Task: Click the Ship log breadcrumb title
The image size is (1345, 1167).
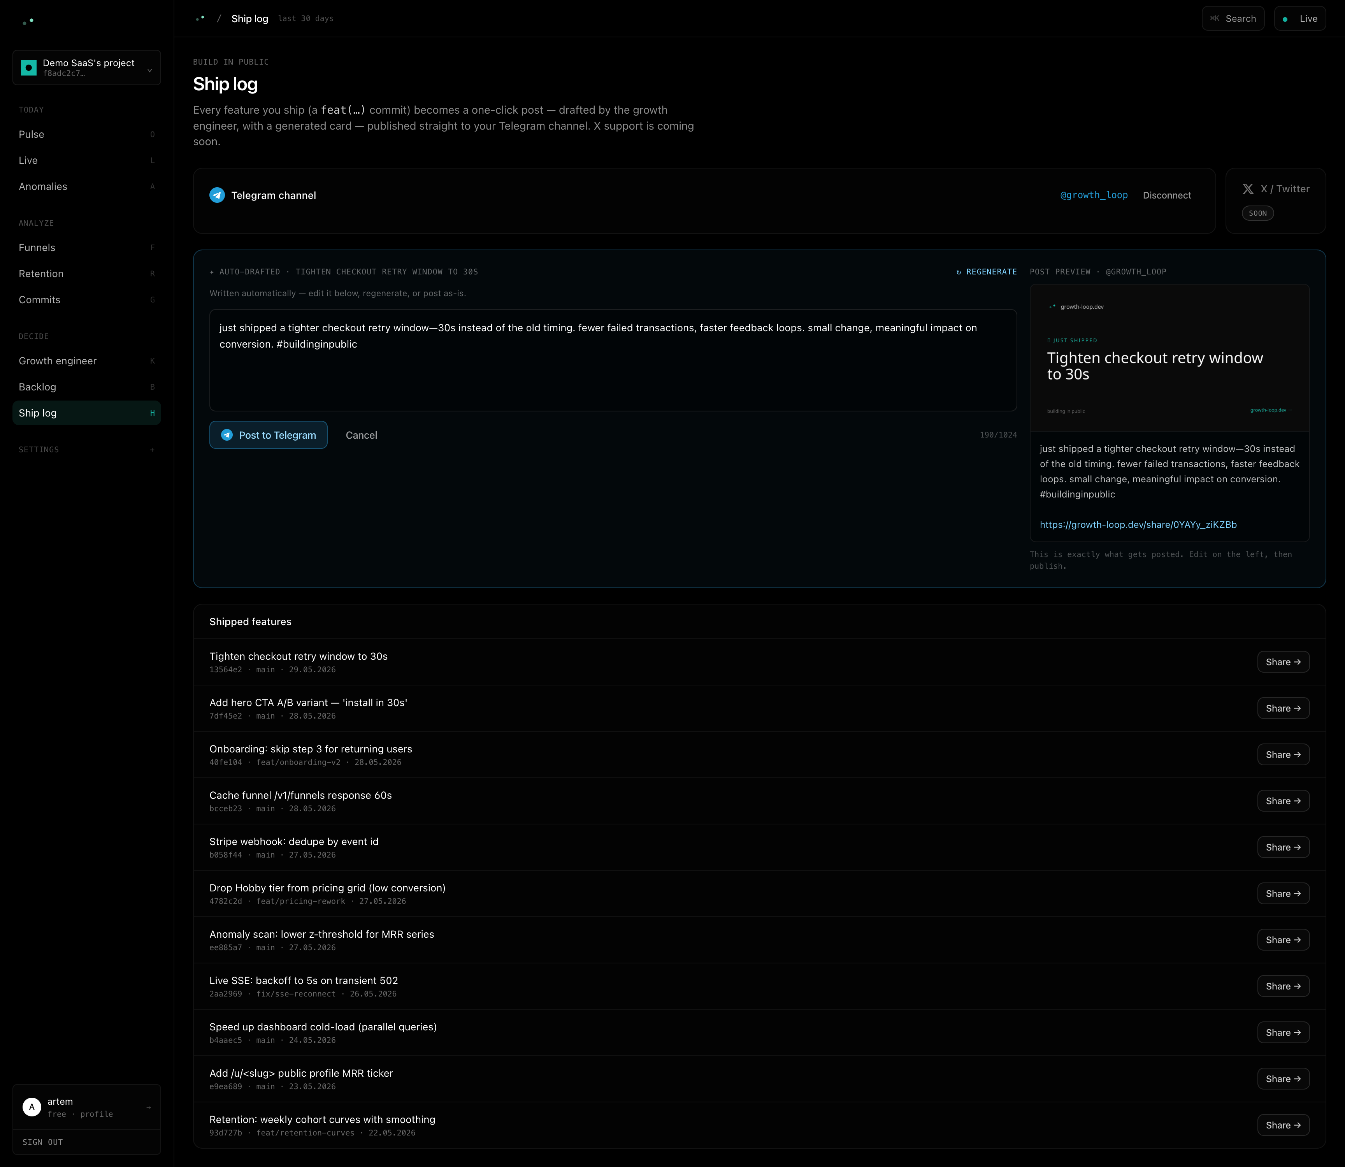Action: (x=249, y=19)
